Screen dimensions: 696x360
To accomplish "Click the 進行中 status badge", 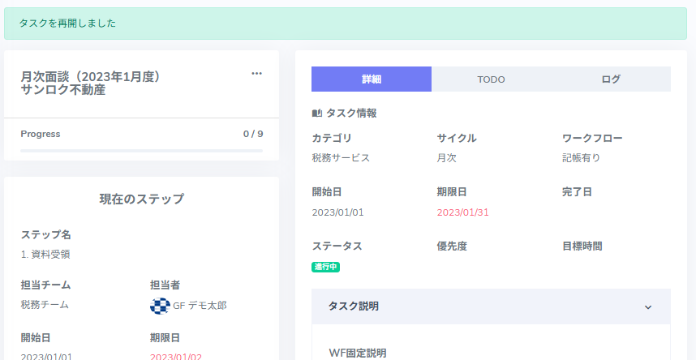I will pos(325,267).
